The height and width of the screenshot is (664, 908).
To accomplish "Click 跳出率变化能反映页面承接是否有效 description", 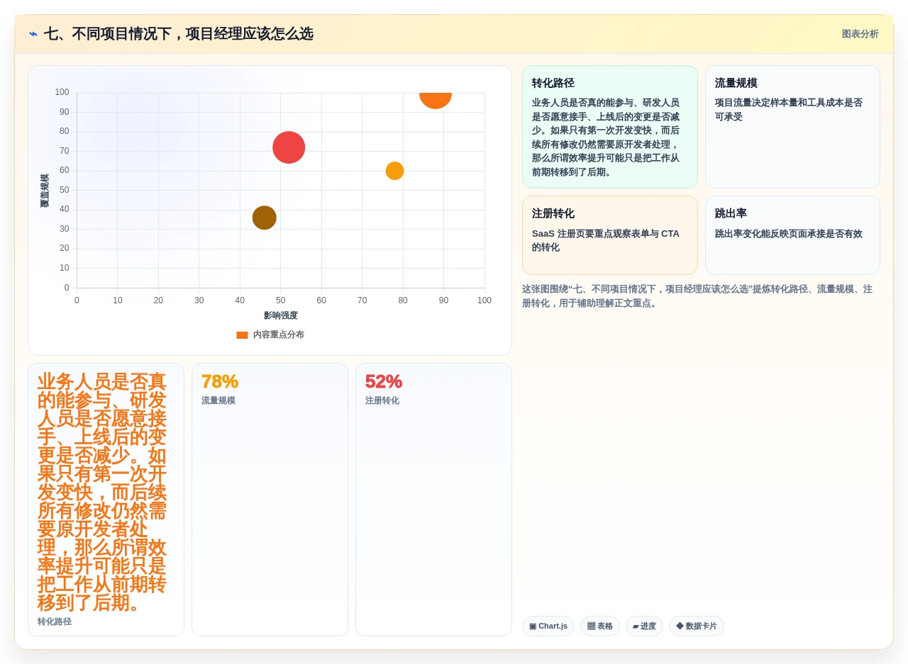I will click(x=789, y=234).
